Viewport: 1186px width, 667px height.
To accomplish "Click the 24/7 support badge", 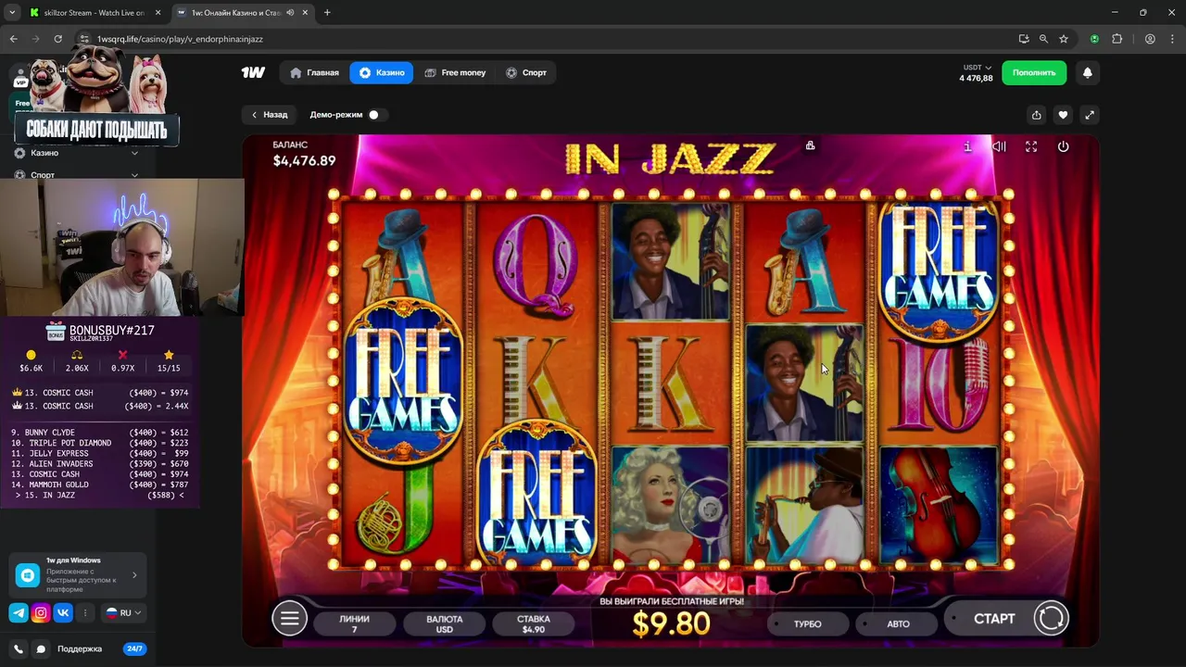I will [134, 649].
